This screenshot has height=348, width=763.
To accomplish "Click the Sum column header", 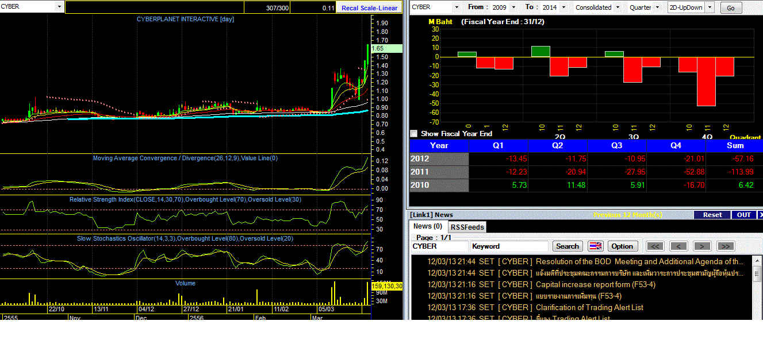I will [x=734, y=145].
